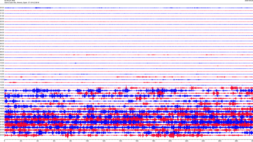This screenshot has width=253, height=142.
Task: Select the '17:30' time row label
Action: point(2,104)
